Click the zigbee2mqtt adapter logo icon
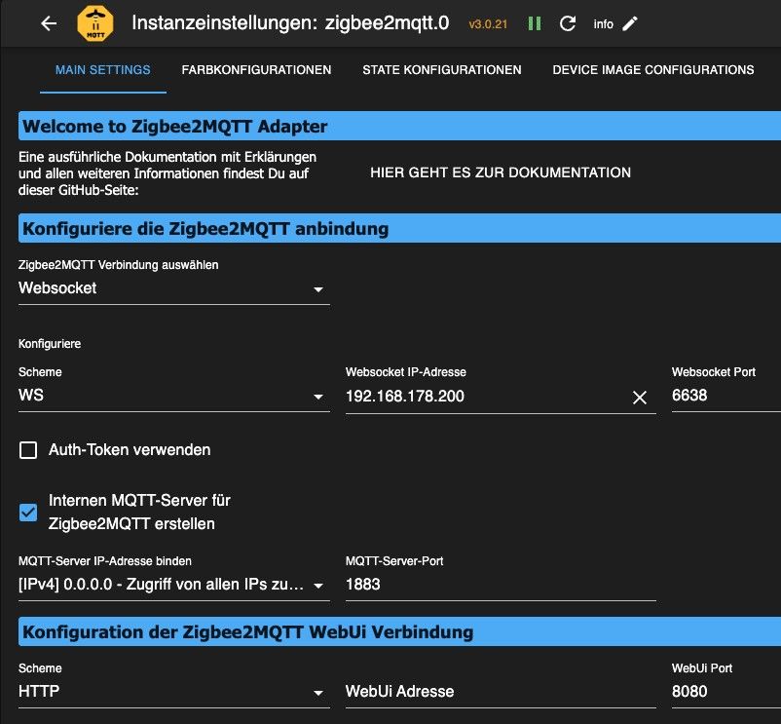 click(x=95, y=23)
